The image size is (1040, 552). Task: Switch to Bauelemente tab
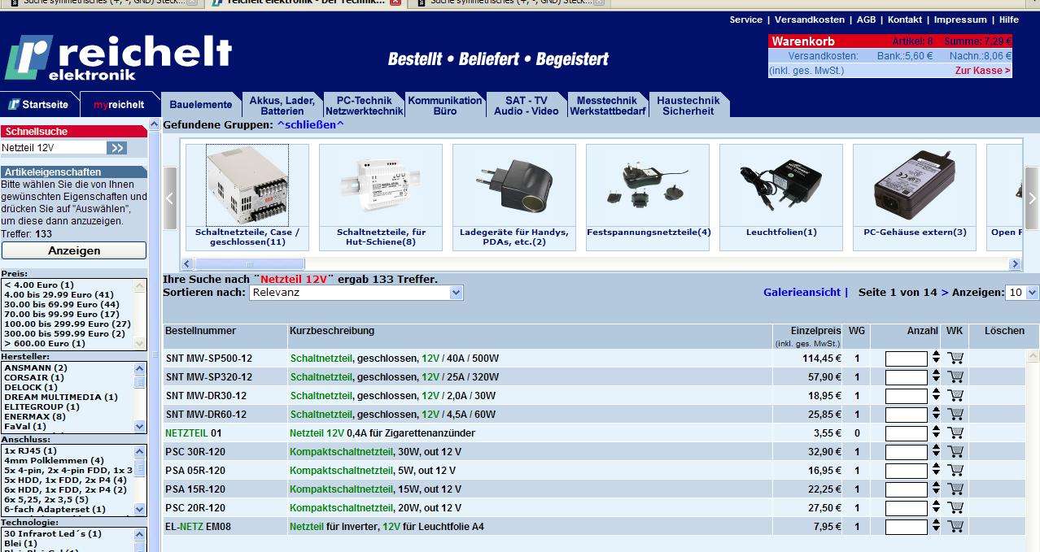pos(201,105)
